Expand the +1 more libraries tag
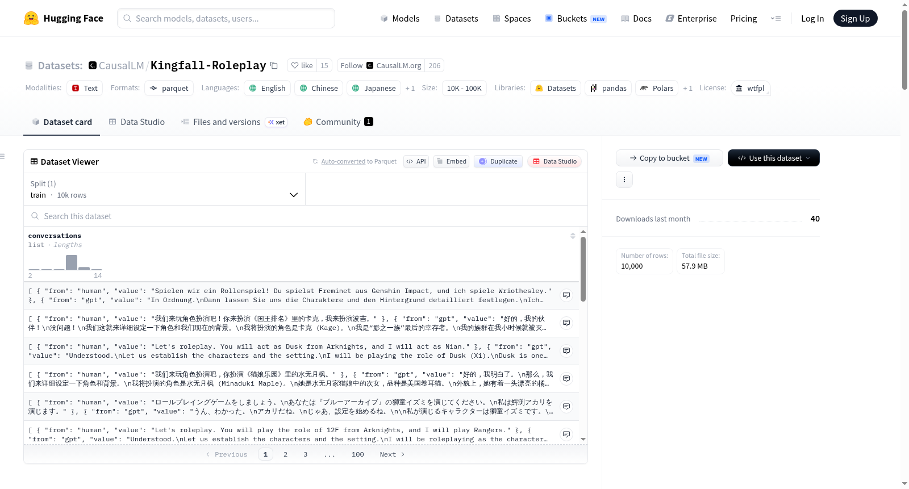909x489 pixels. [687, 88]
